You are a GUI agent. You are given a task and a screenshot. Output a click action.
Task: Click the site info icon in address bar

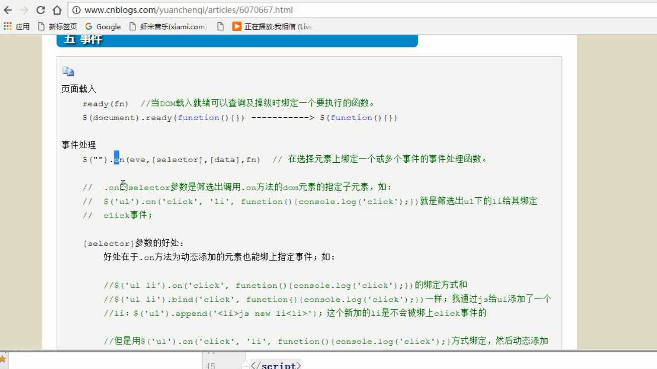(x=77, y=10)
